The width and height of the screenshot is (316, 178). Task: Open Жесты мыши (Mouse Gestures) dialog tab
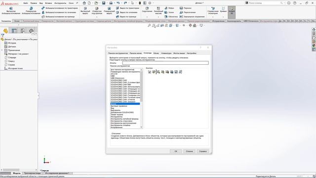point(179,53)
